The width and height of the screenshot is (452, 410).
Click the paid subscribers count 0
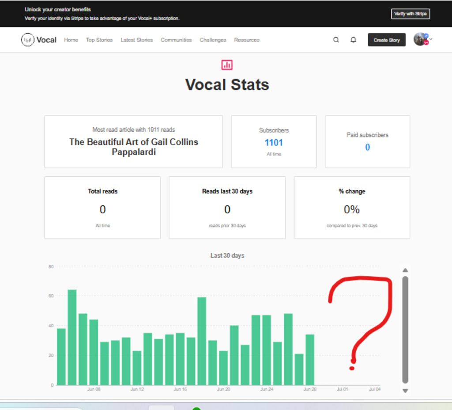click(x=368, y=147)
